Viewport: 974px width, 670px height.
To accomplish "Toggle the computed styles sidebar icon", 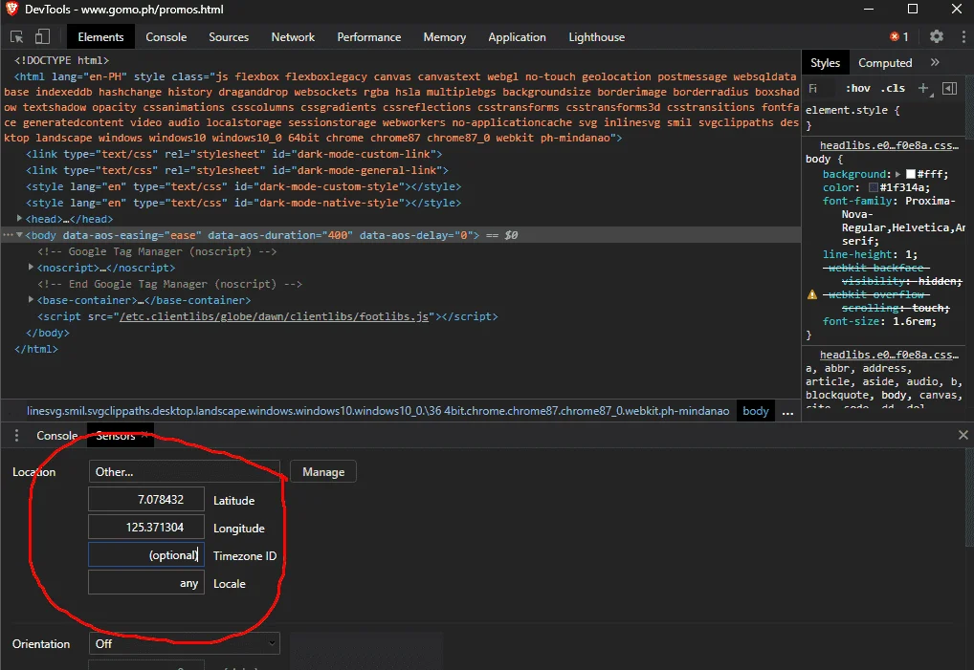I will (x=950, y=89).
